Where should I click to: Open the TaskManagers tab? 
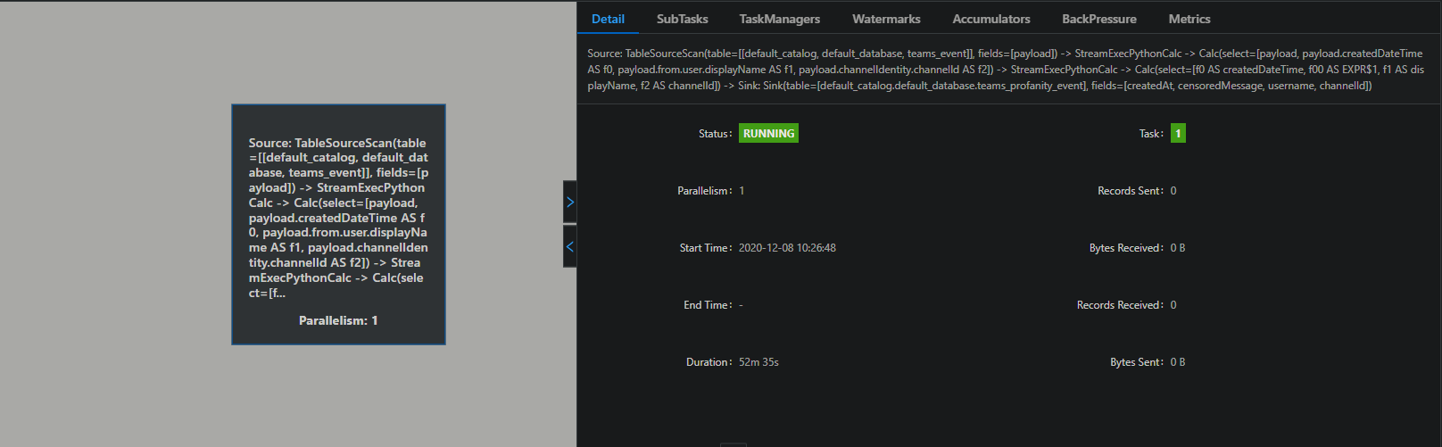(x=779, y=19)
